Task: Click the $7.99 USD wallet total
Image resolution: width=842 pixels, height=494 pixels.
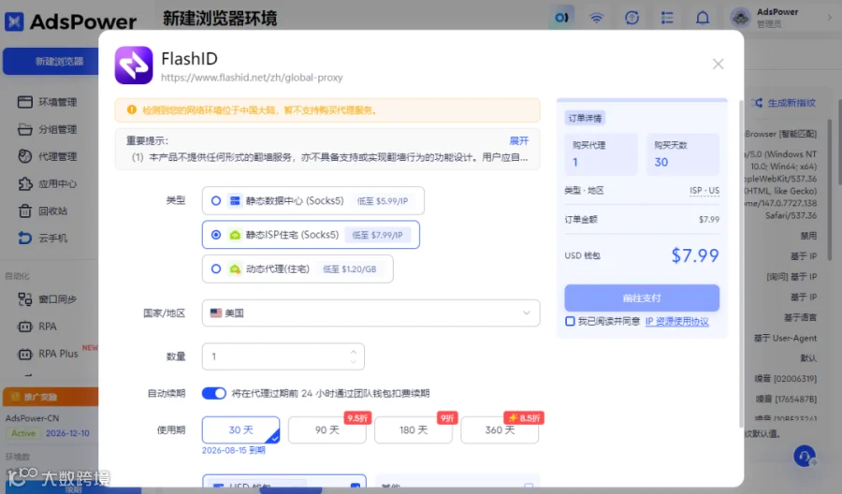Action: [695, 255]
